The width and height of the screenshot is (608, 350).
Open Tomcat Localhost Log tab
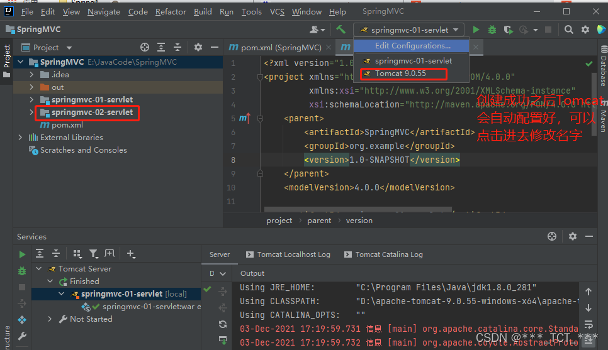(288, 254)
